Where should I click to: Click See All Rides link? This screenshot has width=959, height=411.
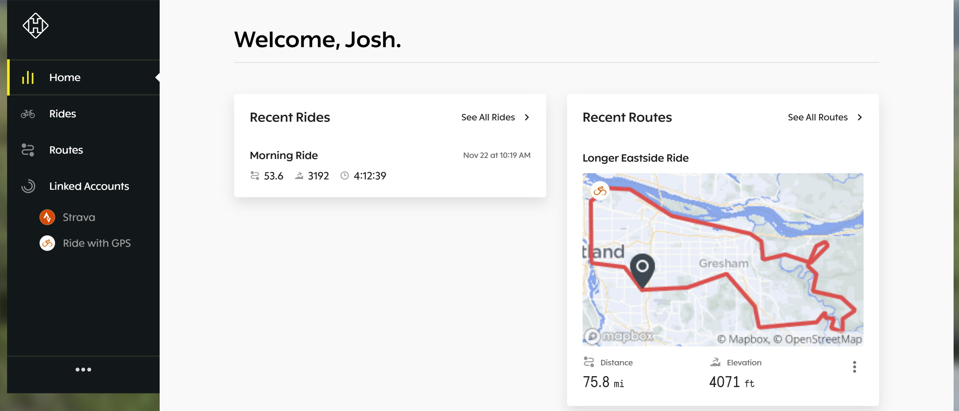[488, 117]
